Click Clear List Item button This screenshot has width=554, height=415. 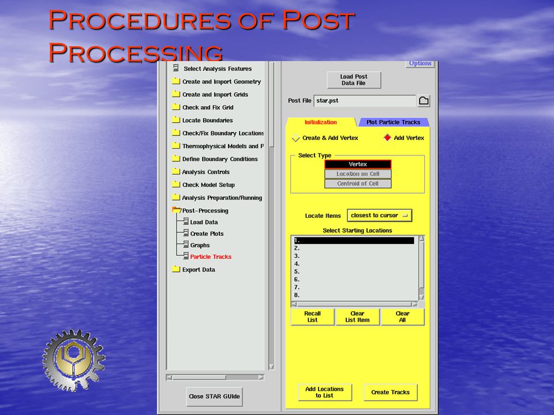click(x=357, y=316)
